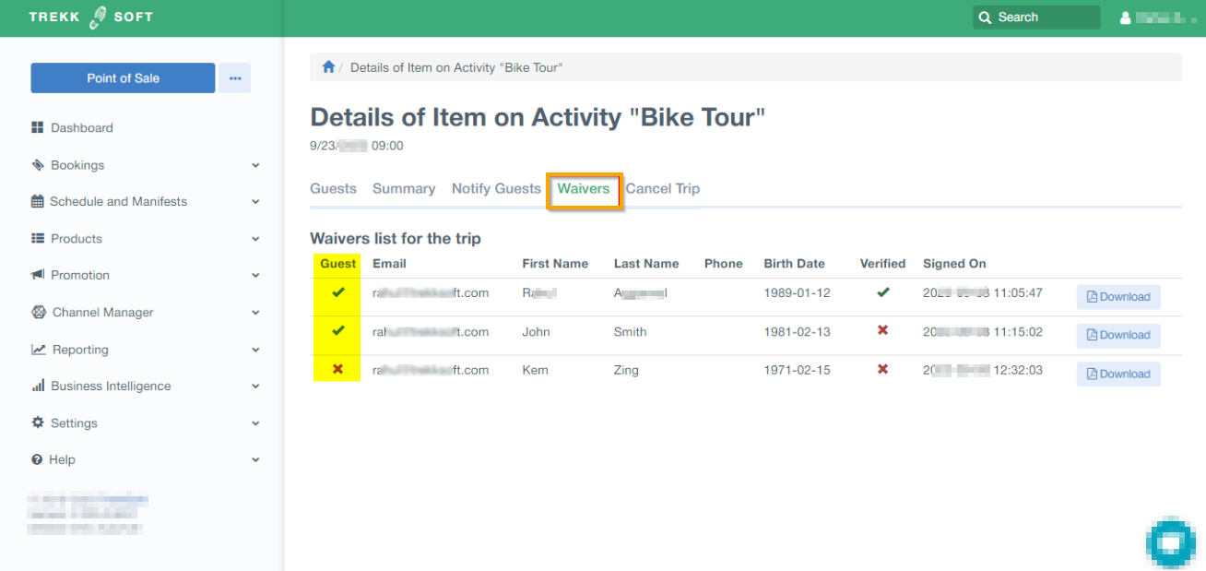Click Kem Zing's guest red cross

[337, 369]
